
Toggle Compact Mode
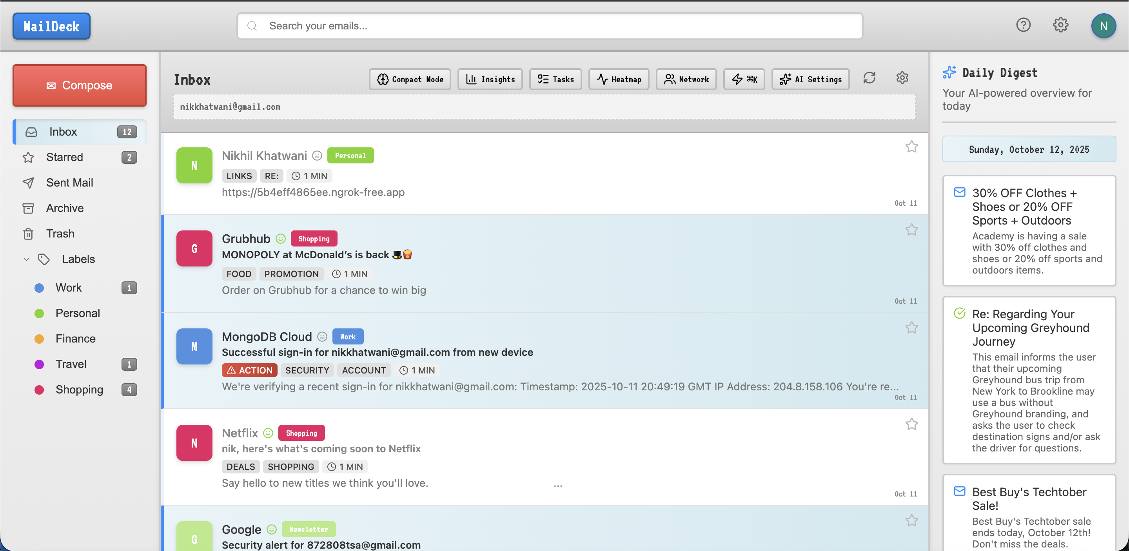[410, 79]
